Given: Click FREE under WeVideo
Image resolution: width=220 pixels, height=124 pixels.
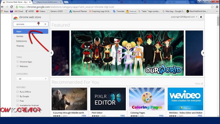Looking at the screenshot, I should [x=200, y=116].
